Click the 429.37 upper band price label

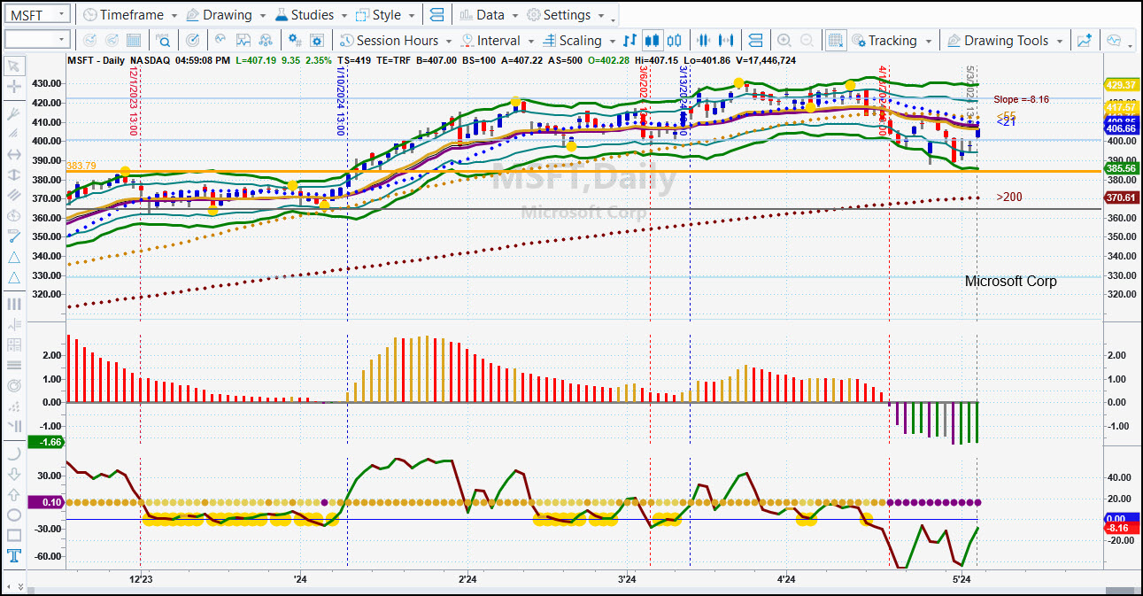tap(1121, 85)
